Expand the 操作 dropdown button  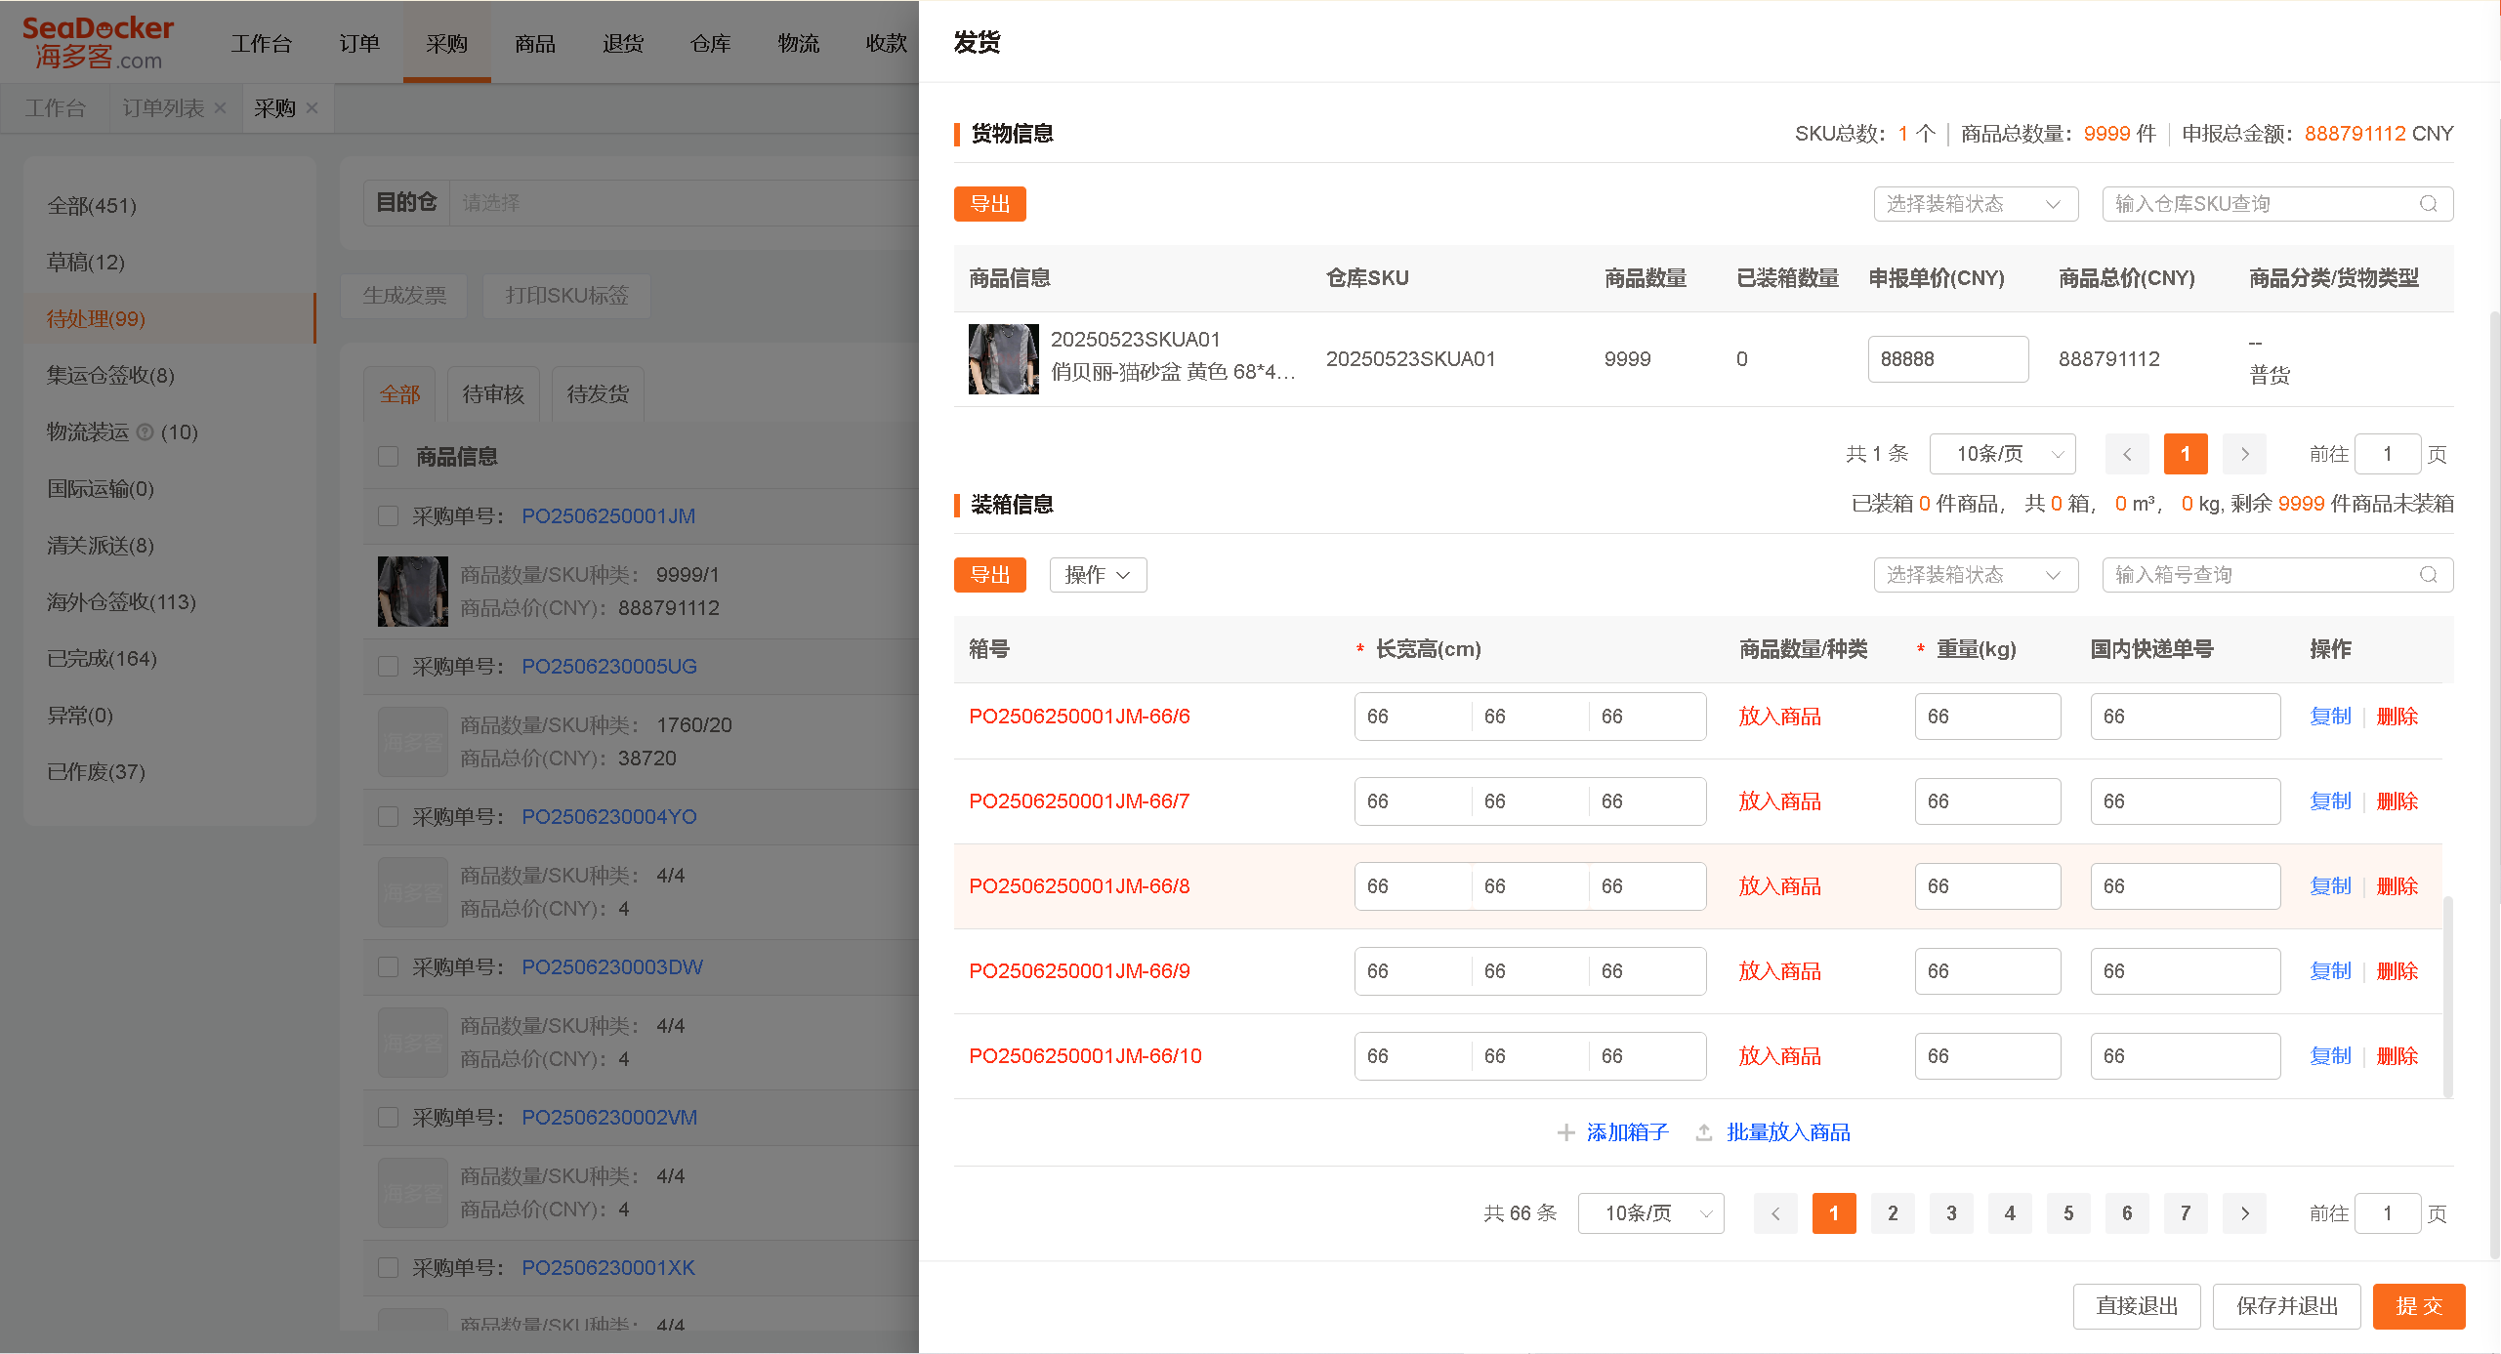point(1098,575)
